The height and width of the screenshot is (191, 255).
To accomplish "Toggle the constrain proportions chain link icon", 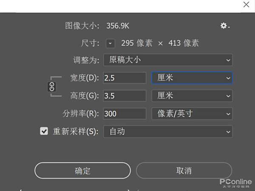I will [52, 87].
